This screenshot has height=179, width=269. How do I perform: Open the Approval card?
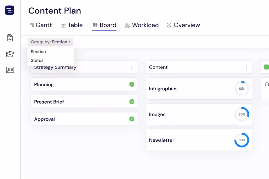click(84, 119)
